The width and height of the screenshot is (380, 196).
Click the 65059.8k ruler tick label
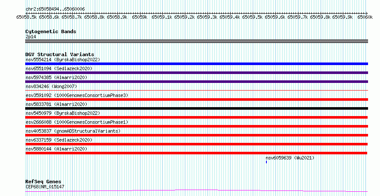pyautogui.click(x=320, y=17)
